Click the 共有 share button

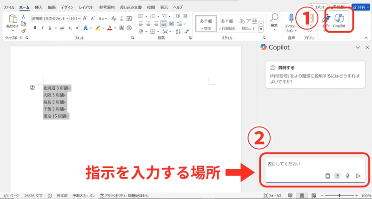click(362, 7)
